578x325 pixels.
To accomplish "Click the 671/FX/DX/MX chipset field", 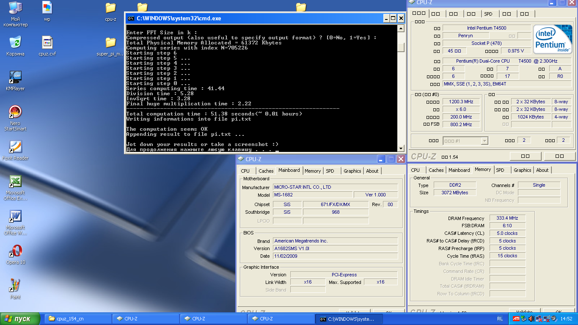I will (x=335, y=204).
